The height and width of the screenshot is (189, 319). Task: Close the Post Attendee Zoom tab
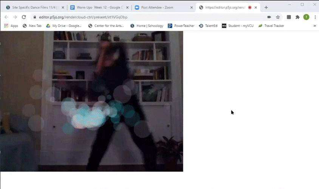click(192, 8)
